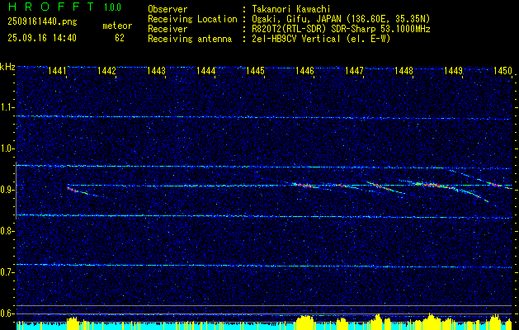Click the Receiver label

[167, 29]
